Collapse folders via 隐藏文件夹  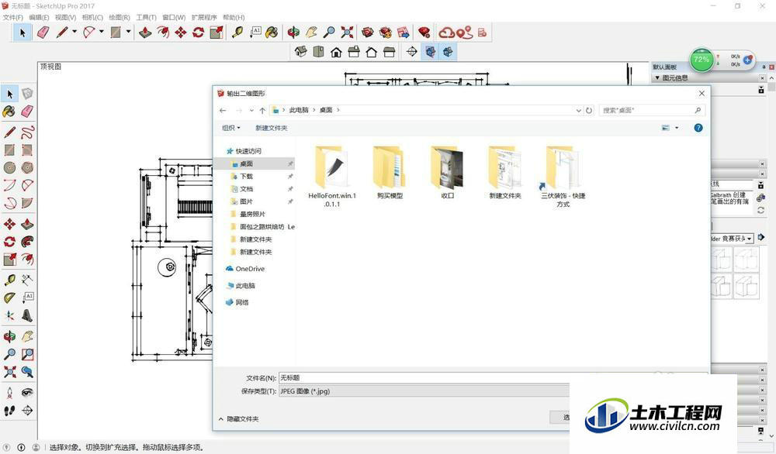click(x=238, y=419)
